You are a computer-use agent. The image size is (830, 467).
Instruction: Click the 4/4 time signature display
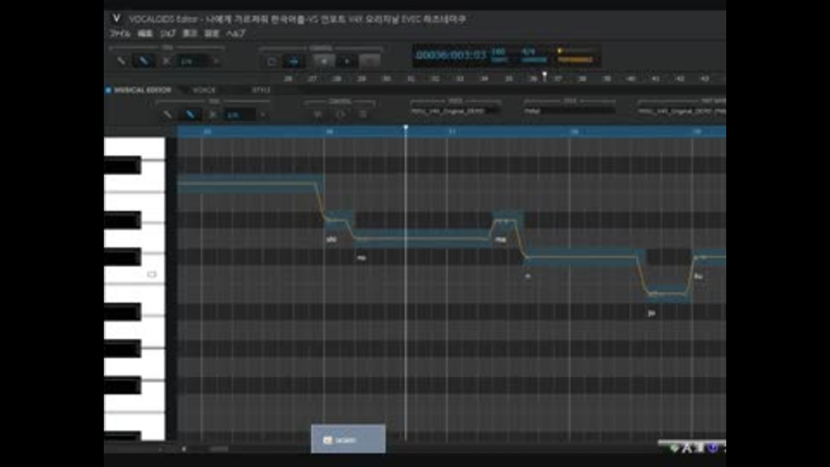tap(528, 52)
